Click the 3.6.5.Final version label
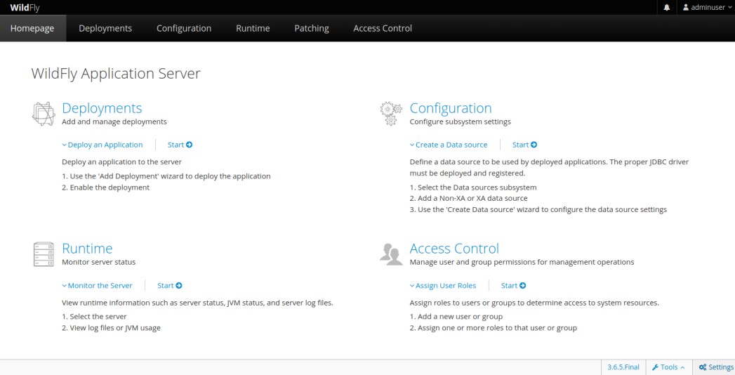Image resolution: width=735 pixels, height=375 pixels. pyautogui.click(x=623, y=367)
